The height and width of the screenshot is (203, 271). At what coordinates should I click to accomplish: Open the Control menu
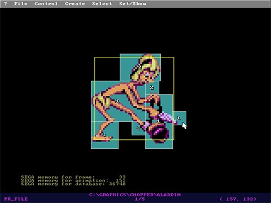point(46,3)
